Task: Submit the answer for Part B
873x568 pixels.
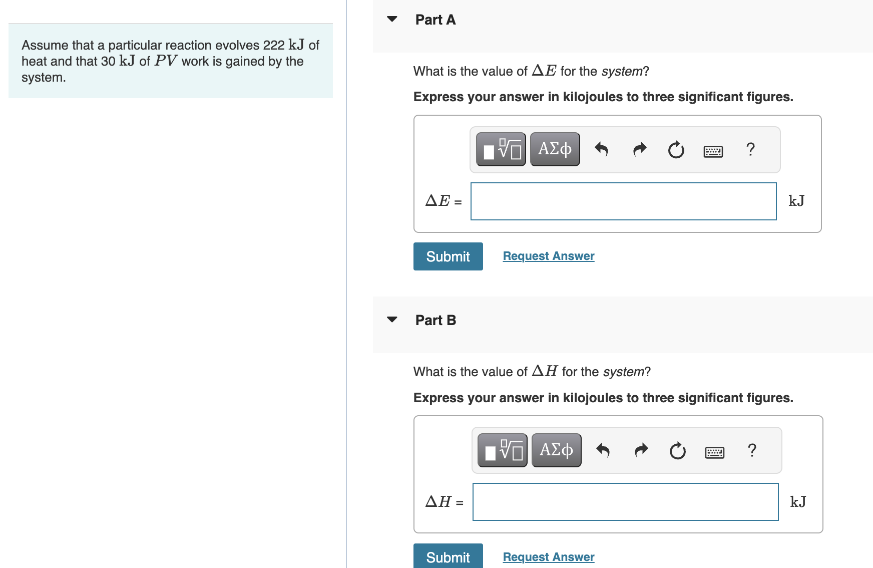Action: point(448,557)
